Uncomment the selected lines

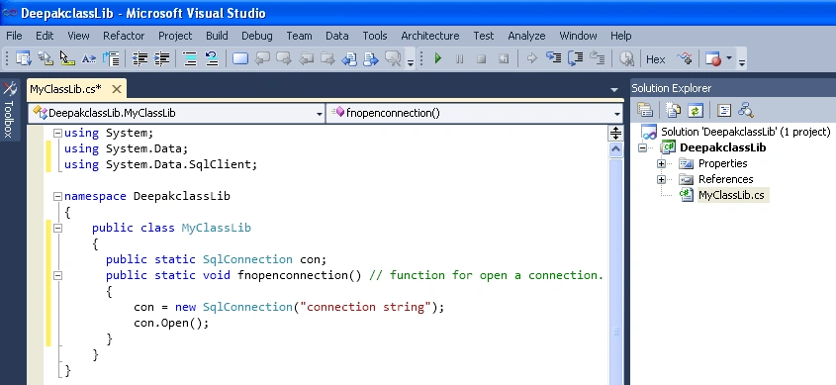212,58
